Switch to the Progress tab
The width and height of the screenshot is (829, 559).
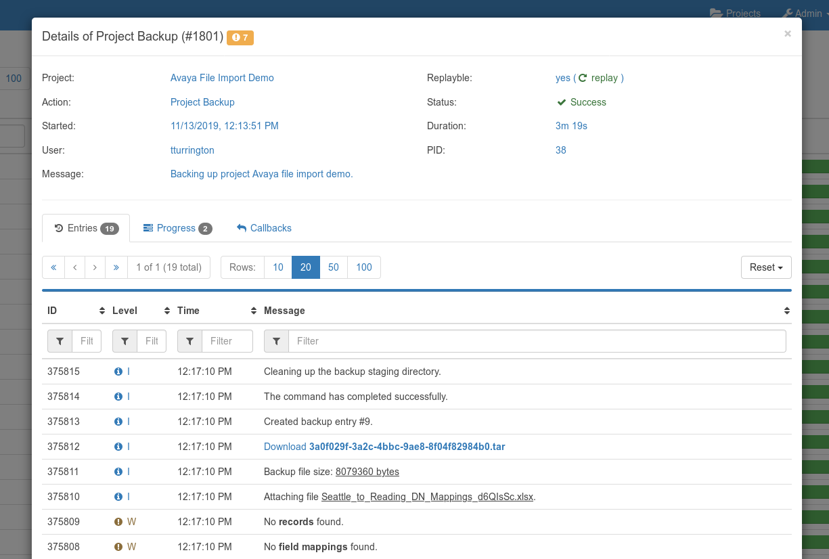point(177,228)
